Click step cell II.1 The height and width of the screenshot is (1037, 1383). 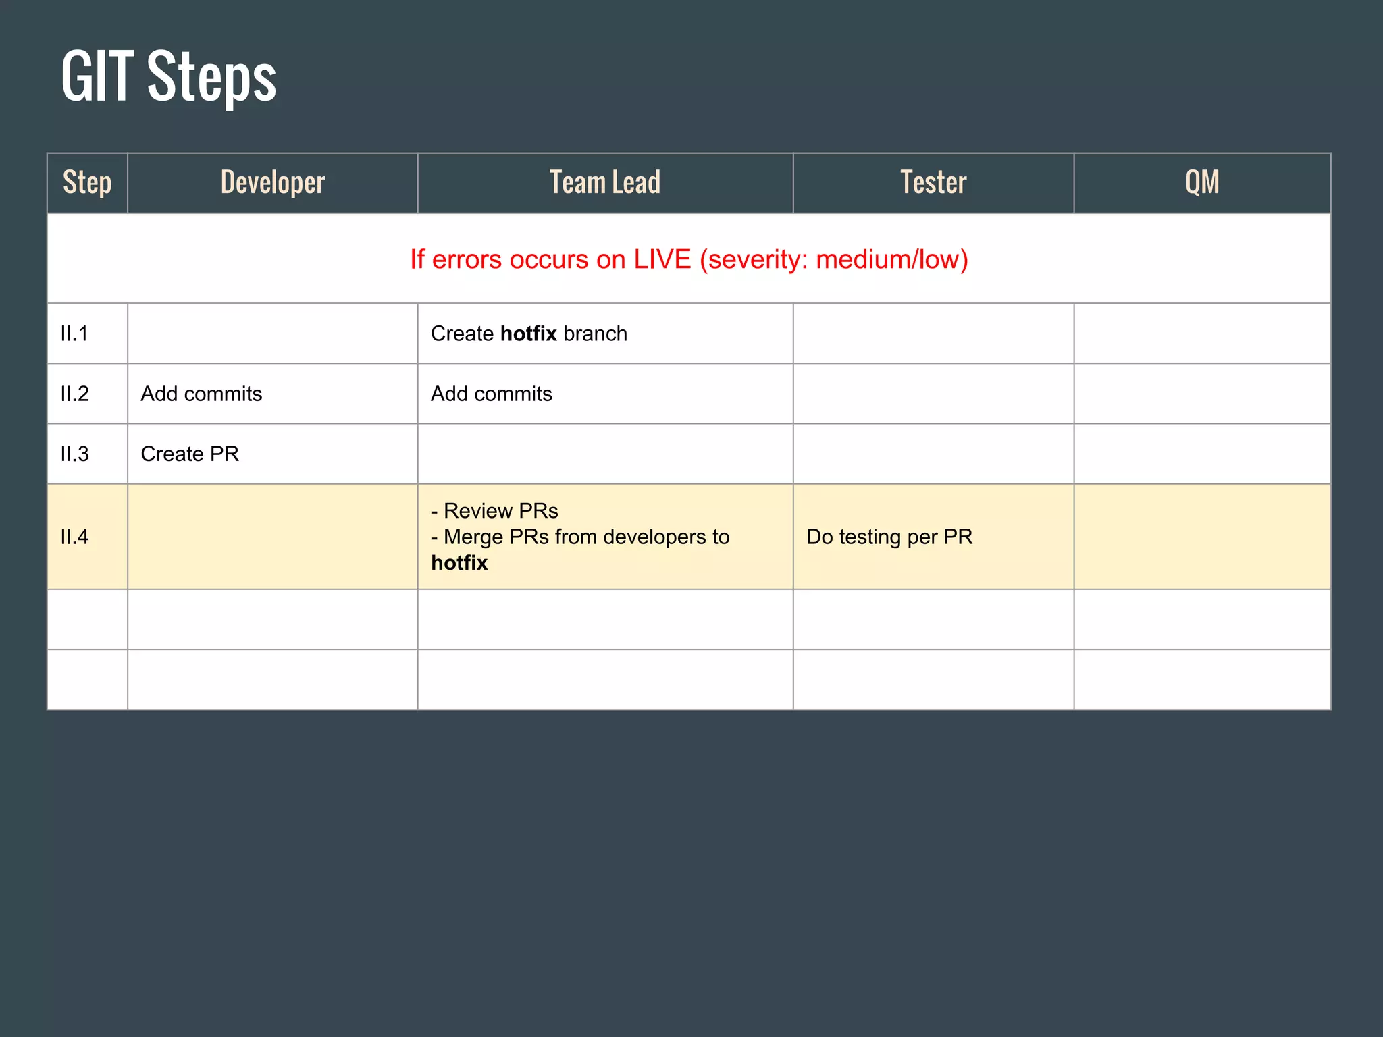tap(87, 334)
